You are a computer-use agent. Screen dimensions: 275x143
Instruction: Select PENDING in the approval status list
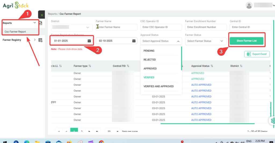(149, 51)
